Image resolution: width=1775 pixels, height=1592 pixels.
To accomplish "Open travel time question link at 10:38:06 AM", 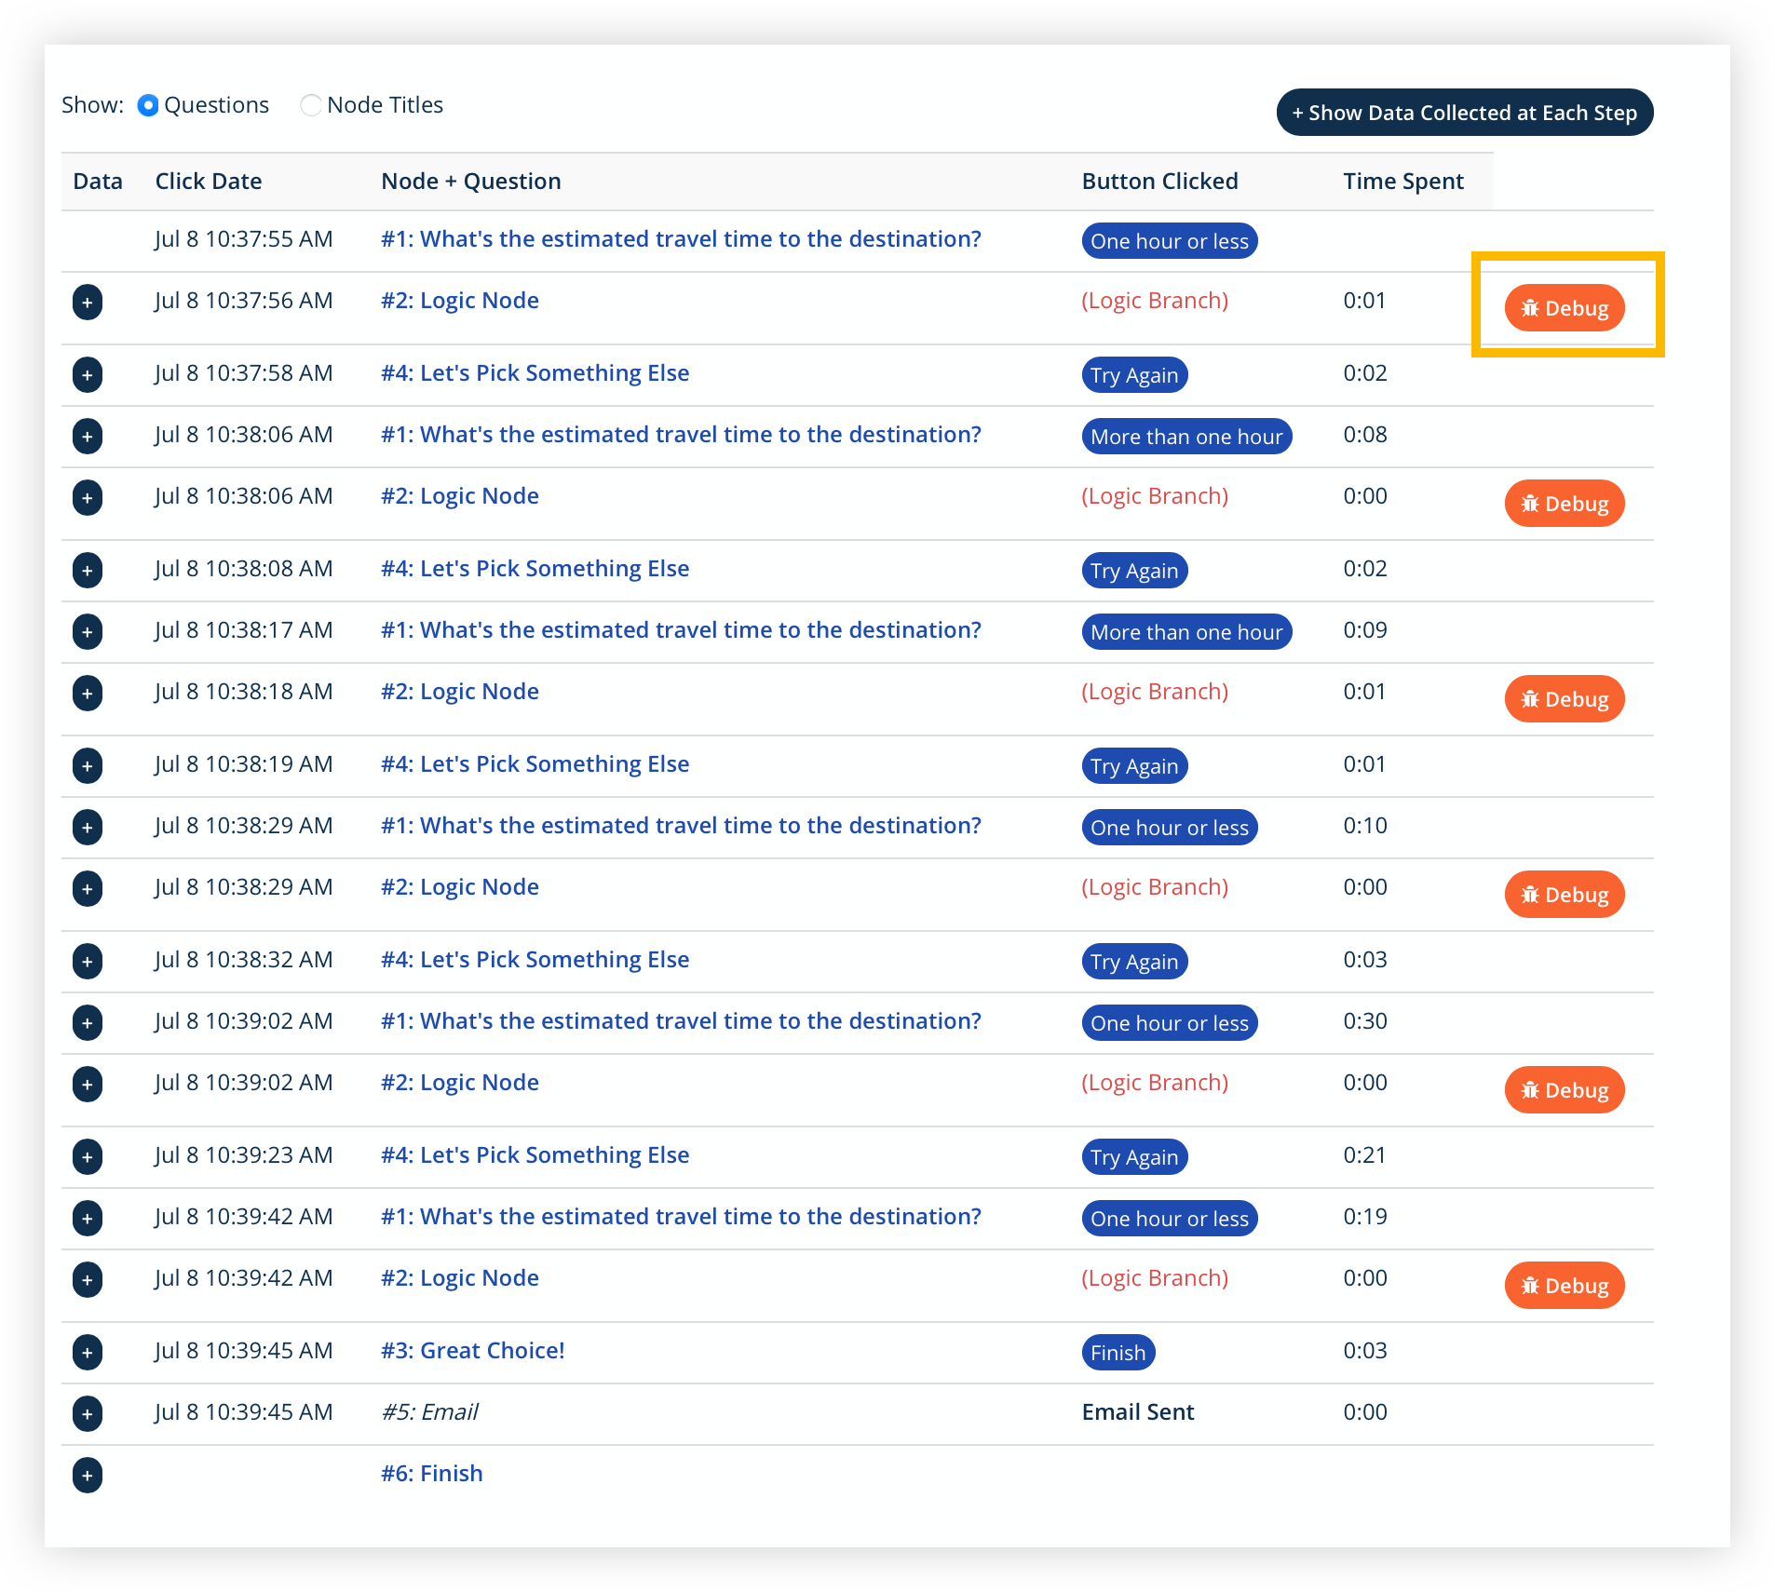I will pos(681,435).
